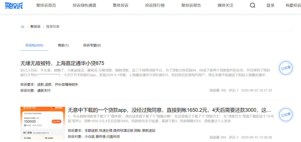Switch to 商家(1) tab
This screenshot has height=142, width=301.
pos(63,45)
